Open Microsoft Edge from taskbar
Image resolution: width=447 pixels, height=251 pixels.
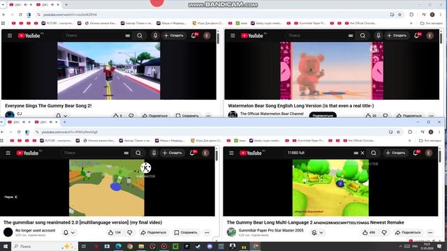tap(118, 246)
